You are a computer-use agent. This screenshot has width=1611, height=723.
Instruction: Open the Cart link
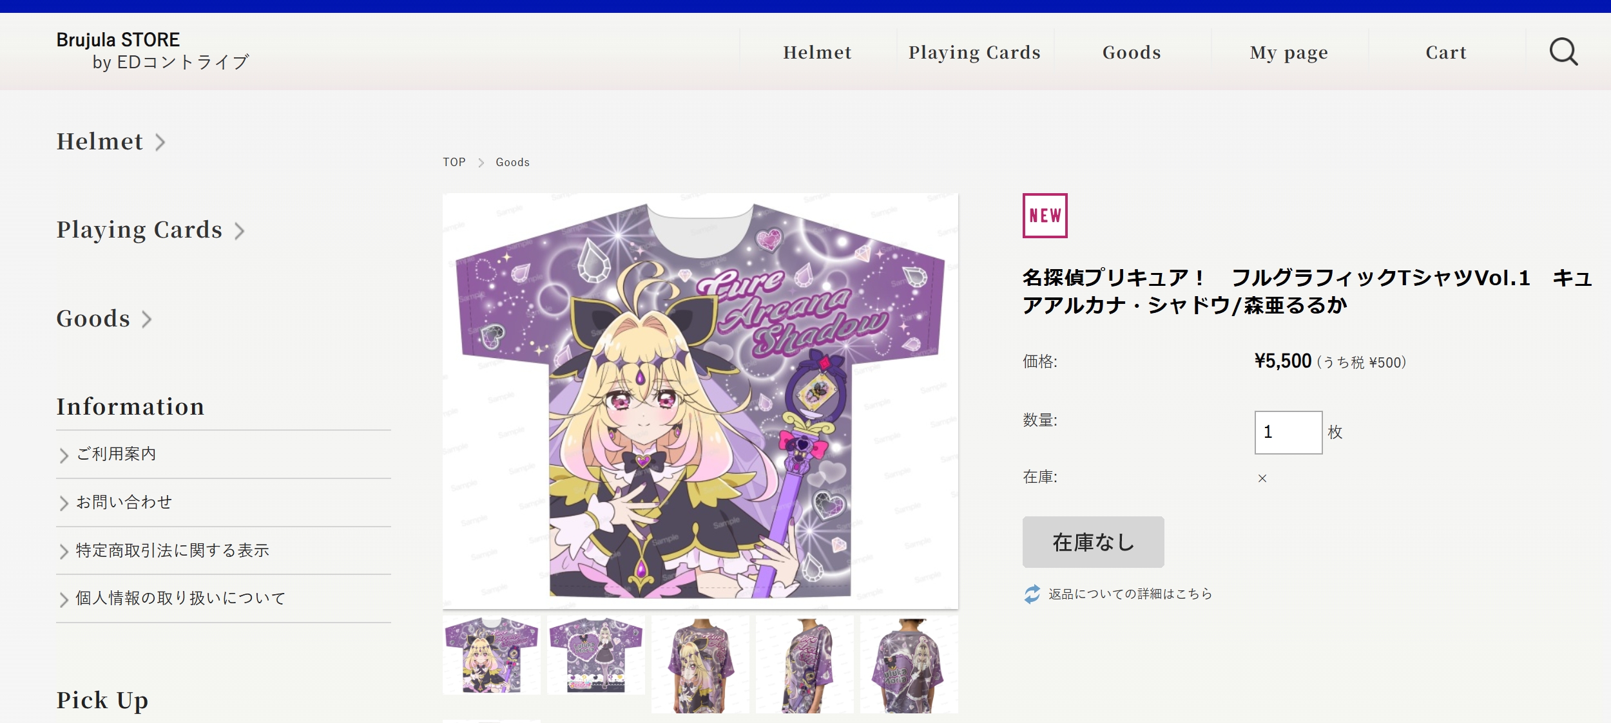[x=1446, y=52]
